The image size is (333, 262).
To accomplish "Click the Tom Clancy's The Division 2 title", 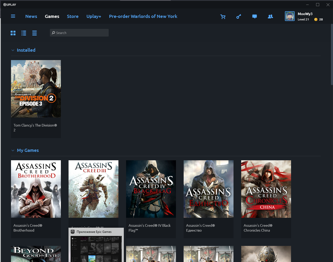I will point(35,128).
